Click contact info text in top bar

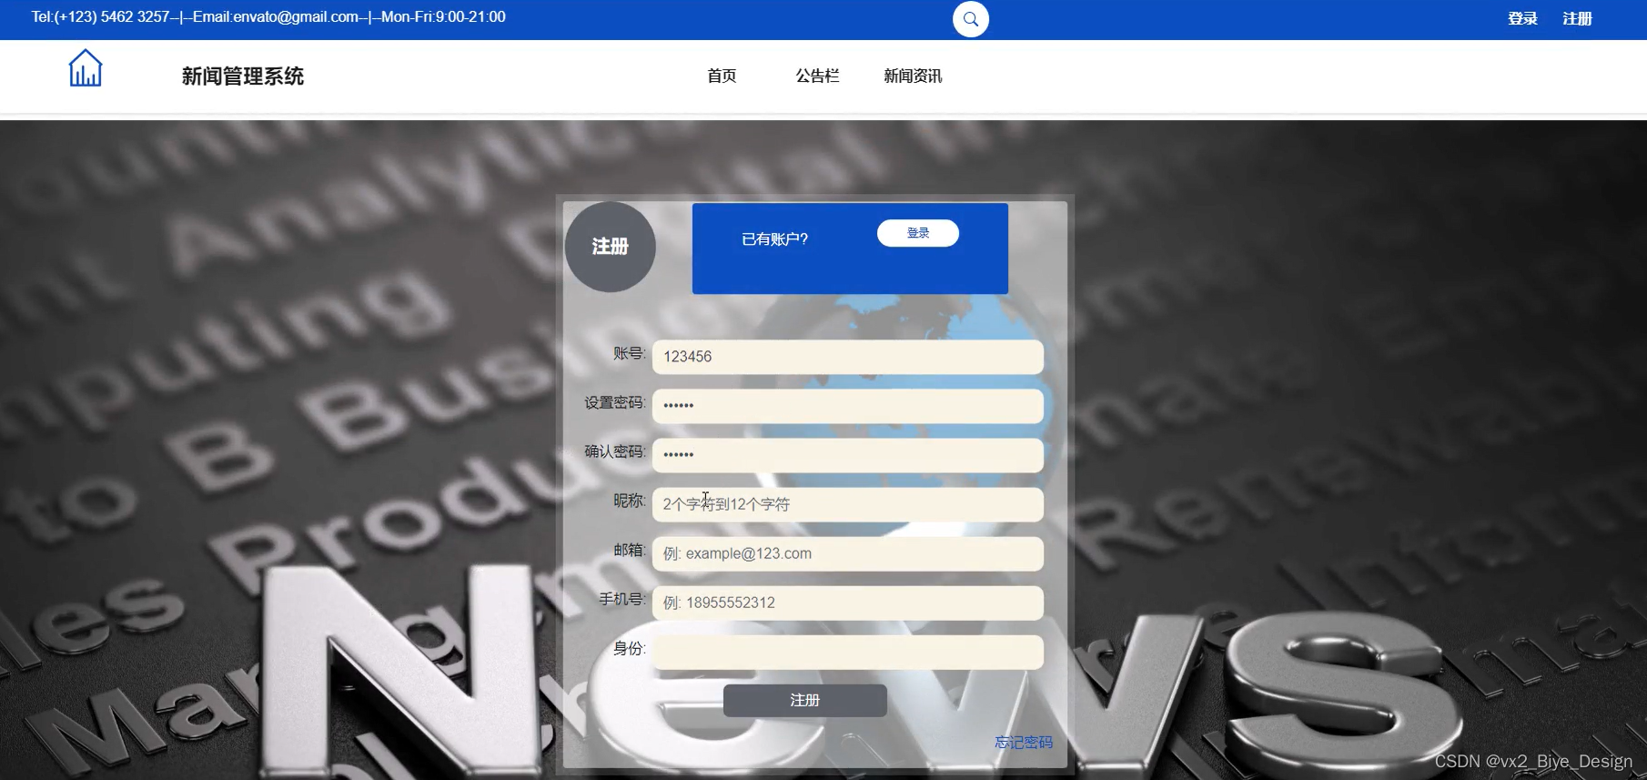click(x=268, y=17)
